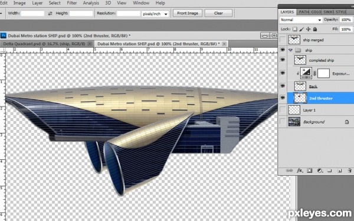Click the Photoshop document icon in title bar
The width and height of the screenshot is (354, 221).
[4, 35]
